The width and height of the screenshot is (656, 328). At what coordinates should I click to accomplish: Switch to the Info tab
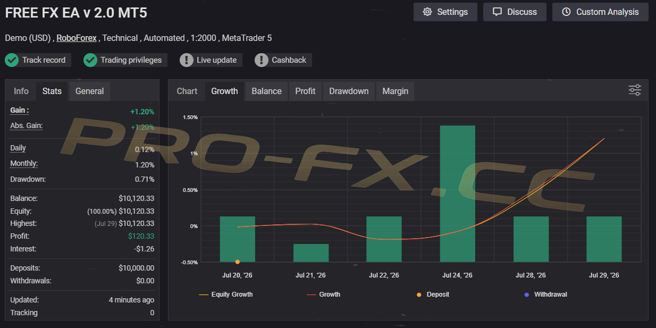[x=21, y=91]
